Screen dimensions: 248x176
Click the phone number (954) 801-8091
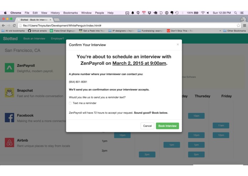click(78, 82)
